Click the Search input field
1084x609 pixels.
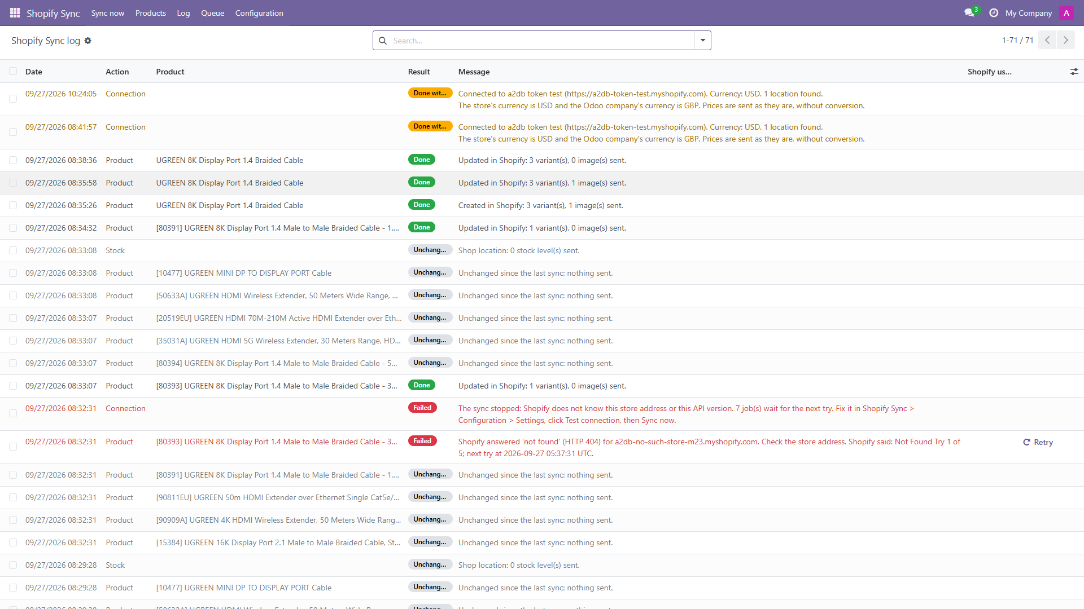[542, 41]
